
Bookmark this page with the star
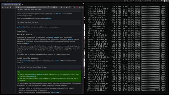(56, 7)
